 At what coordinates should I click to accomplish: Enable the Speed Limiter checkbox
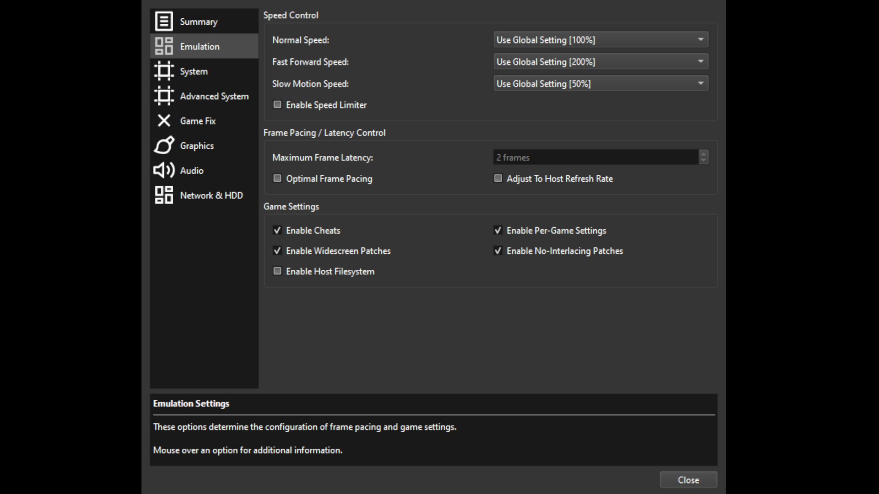click(277, 104)
